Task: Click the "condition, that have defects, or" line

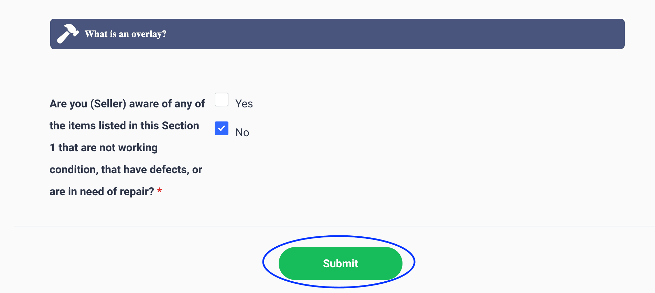Action: coord(126,169)
